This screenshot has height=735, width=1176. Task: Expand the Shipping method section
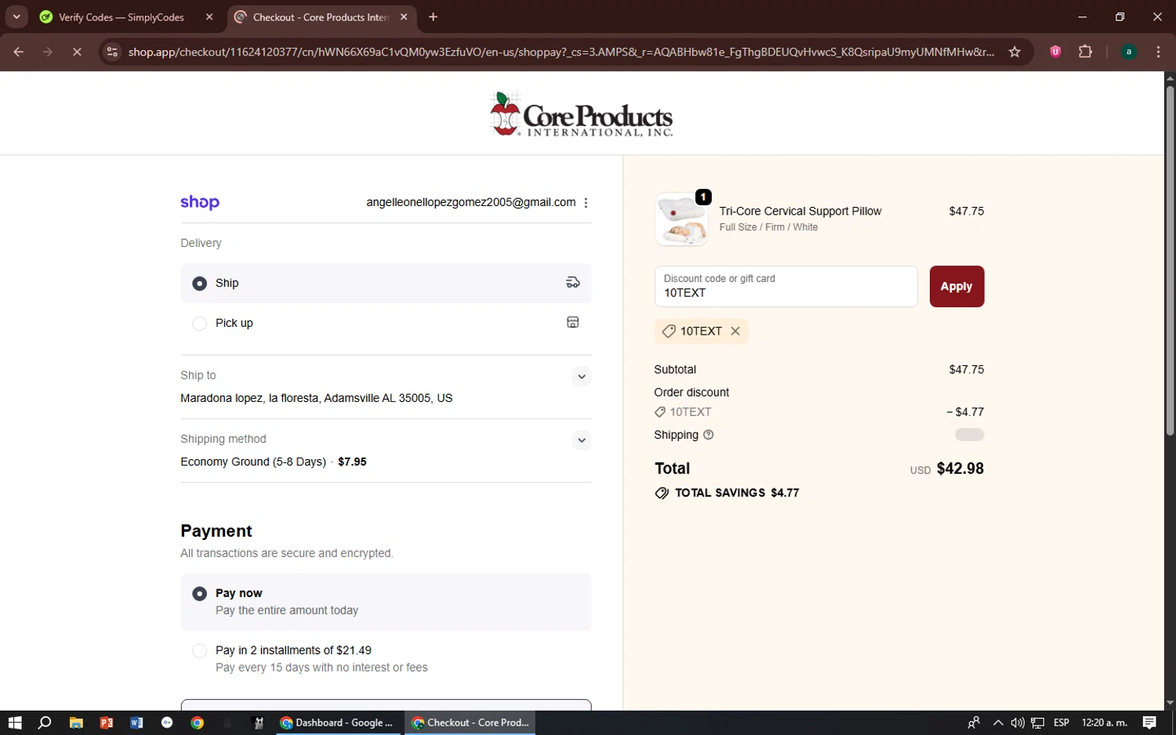pyautogui.click(x=582, y=440)
